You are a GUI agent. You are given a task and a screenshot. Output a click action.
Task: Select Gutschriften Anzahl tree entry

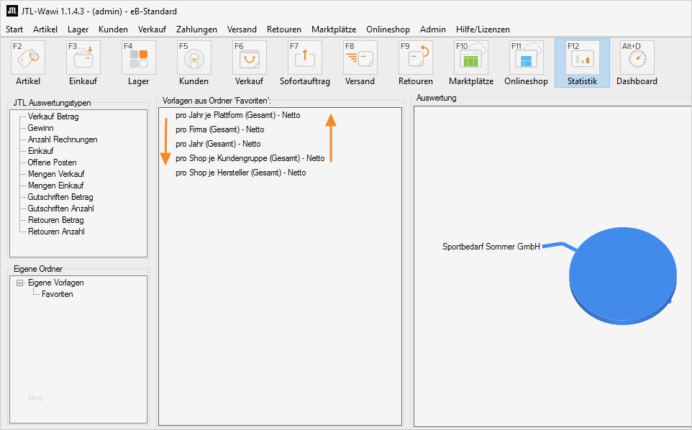coord(61,209)
